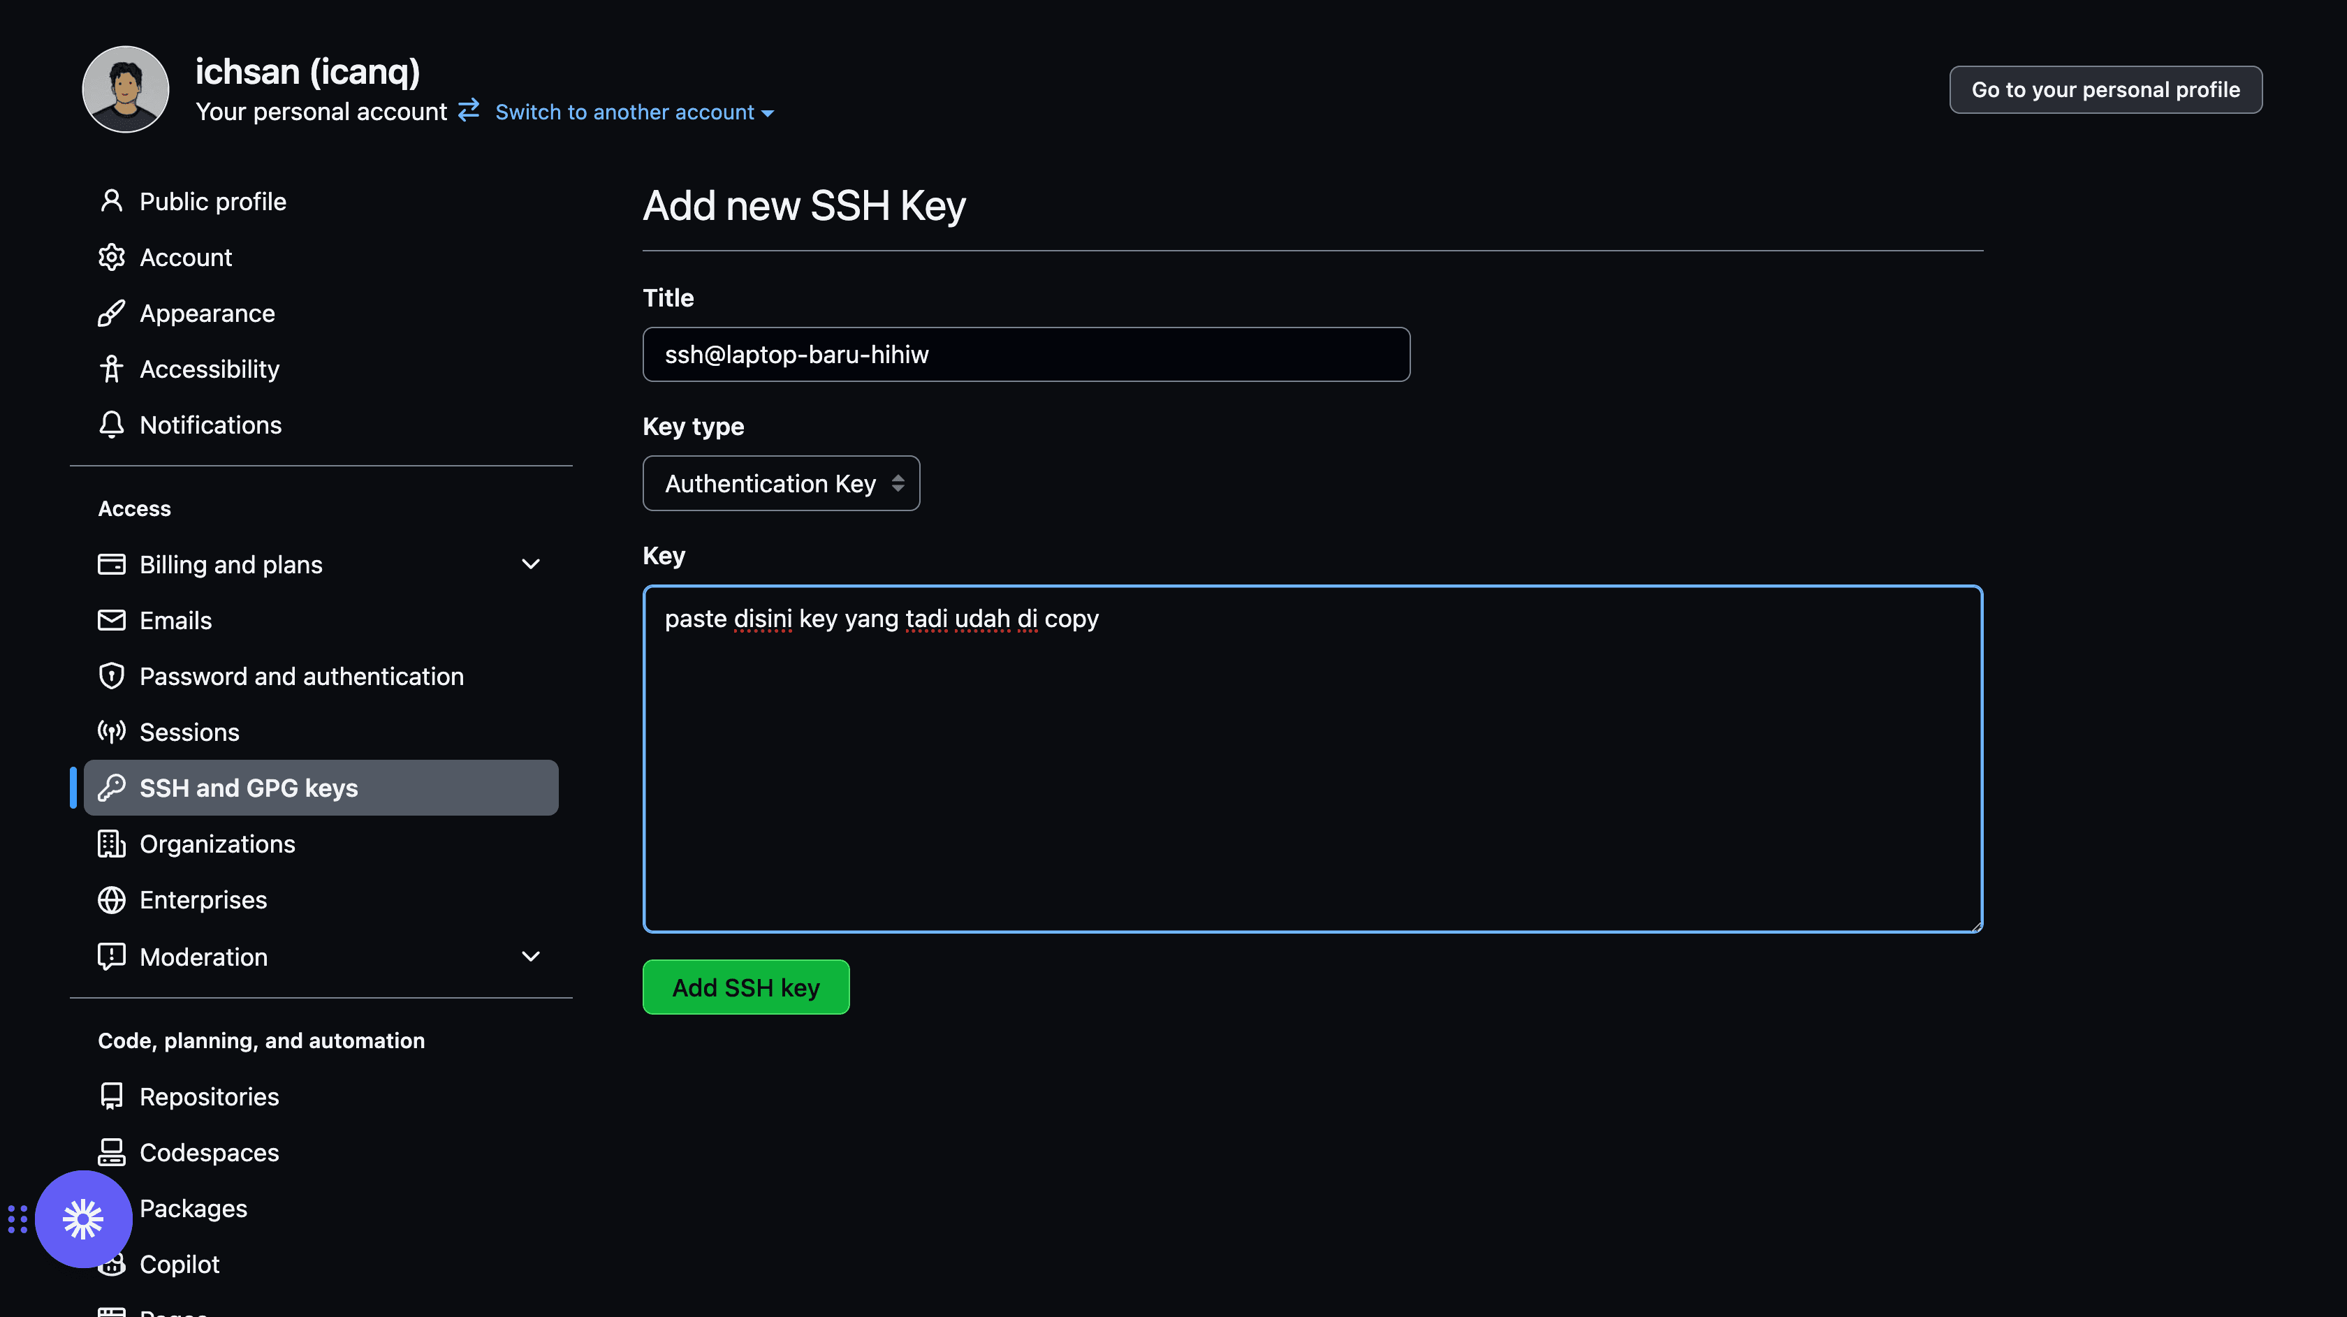
Task: Click the Appearance paintbrush icon
Action: point(111,314)
